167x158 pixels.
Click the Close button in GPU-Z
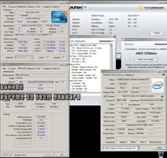(x=159, y=148)
